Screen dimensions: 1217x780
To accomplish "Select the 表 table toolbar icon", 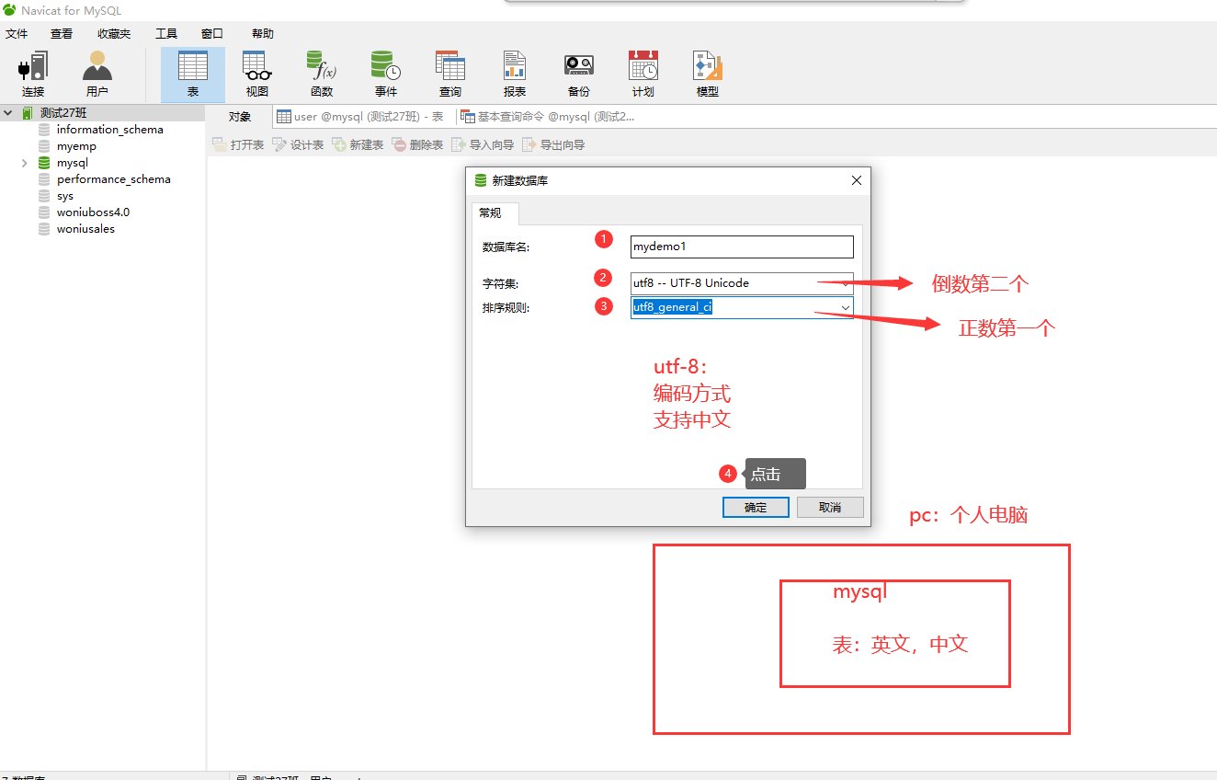I will pyautogui.click(x=193, y=75).
